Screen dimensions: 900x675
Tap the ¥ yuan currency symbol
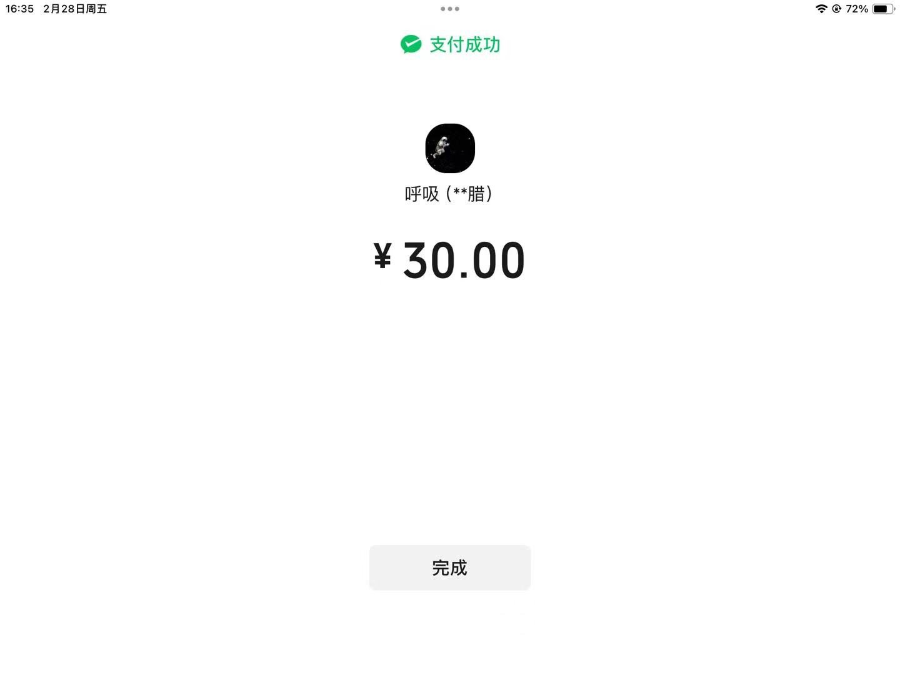pyautogui.click(x=382, y=256)
